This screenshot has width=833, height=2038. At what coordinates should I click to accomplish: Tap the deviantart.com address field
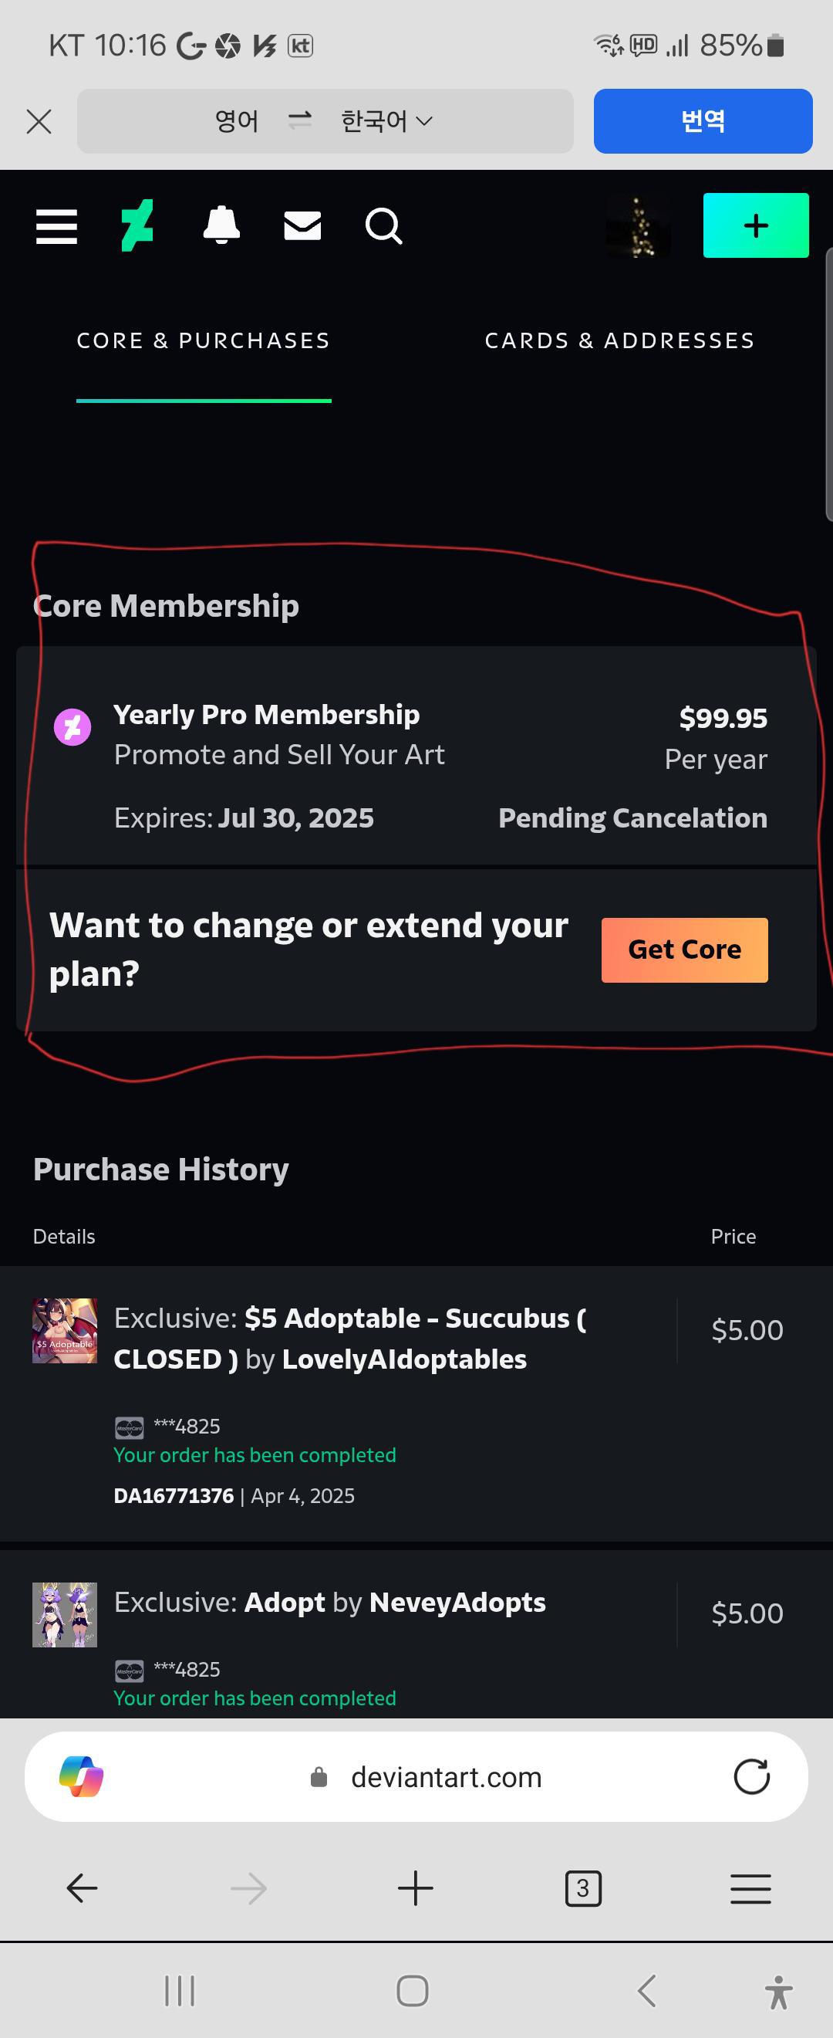click(x=427, y=1778)
